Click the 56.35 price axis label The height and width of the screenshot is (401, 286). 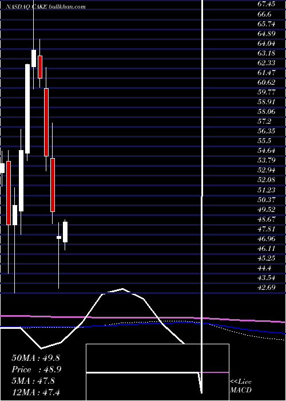pos(267,131)
